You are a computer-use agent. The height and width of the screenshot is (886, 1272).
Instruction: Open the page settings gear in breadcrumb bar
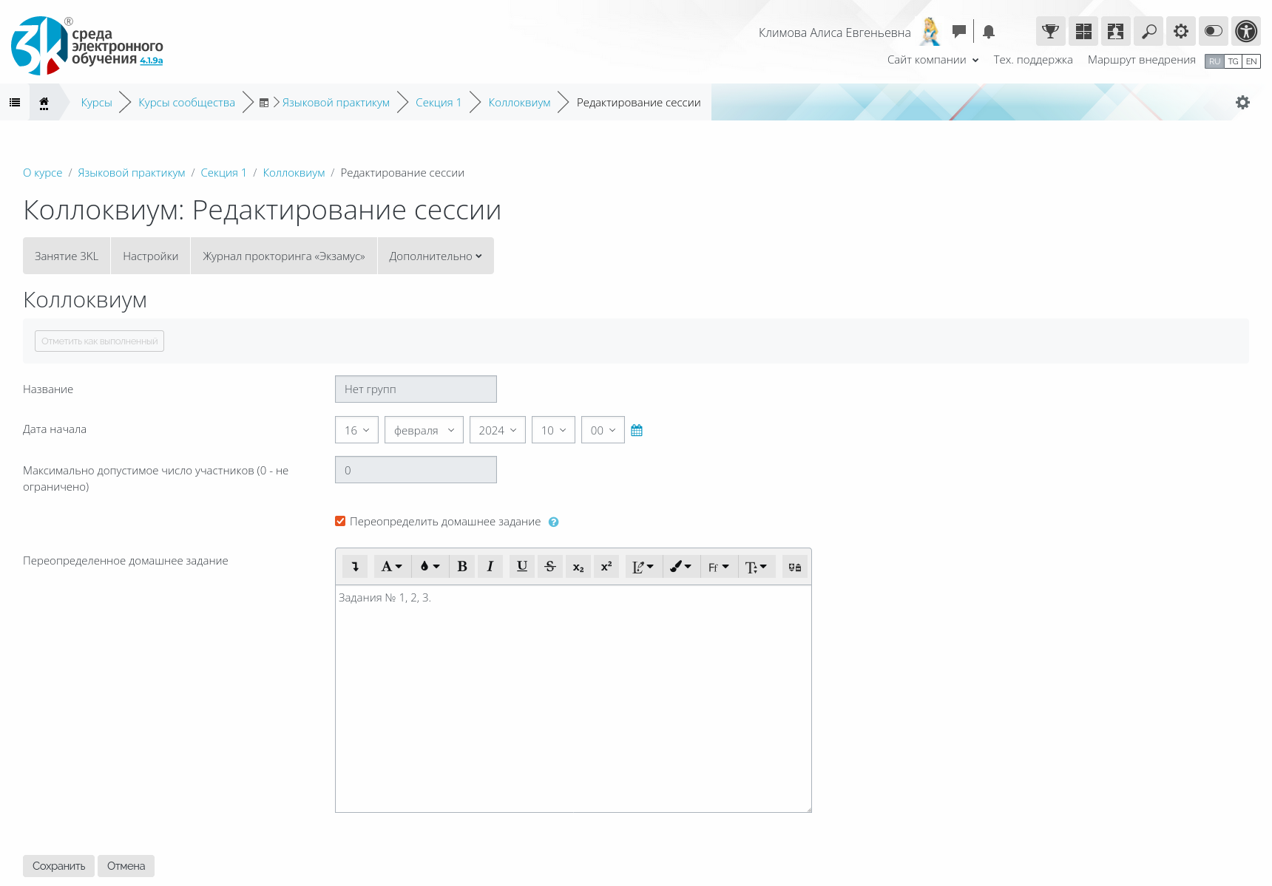coord(1242,103)
